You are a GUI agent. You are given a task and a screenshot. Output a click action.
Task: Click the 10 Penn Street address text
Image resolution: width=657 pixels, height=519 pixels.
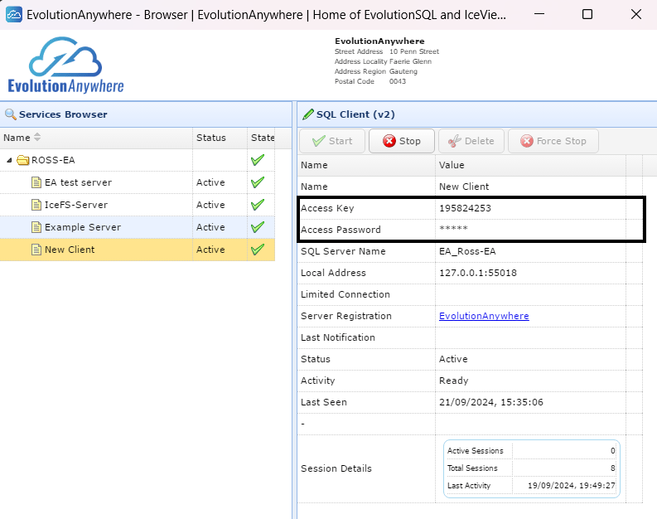[414, 51]
